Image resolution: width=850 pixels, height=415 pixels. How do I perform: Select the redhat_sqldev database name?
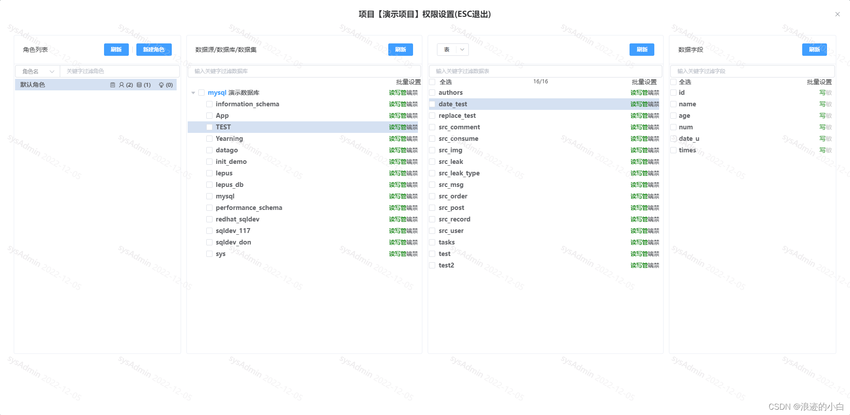click(x=237, y=219)
